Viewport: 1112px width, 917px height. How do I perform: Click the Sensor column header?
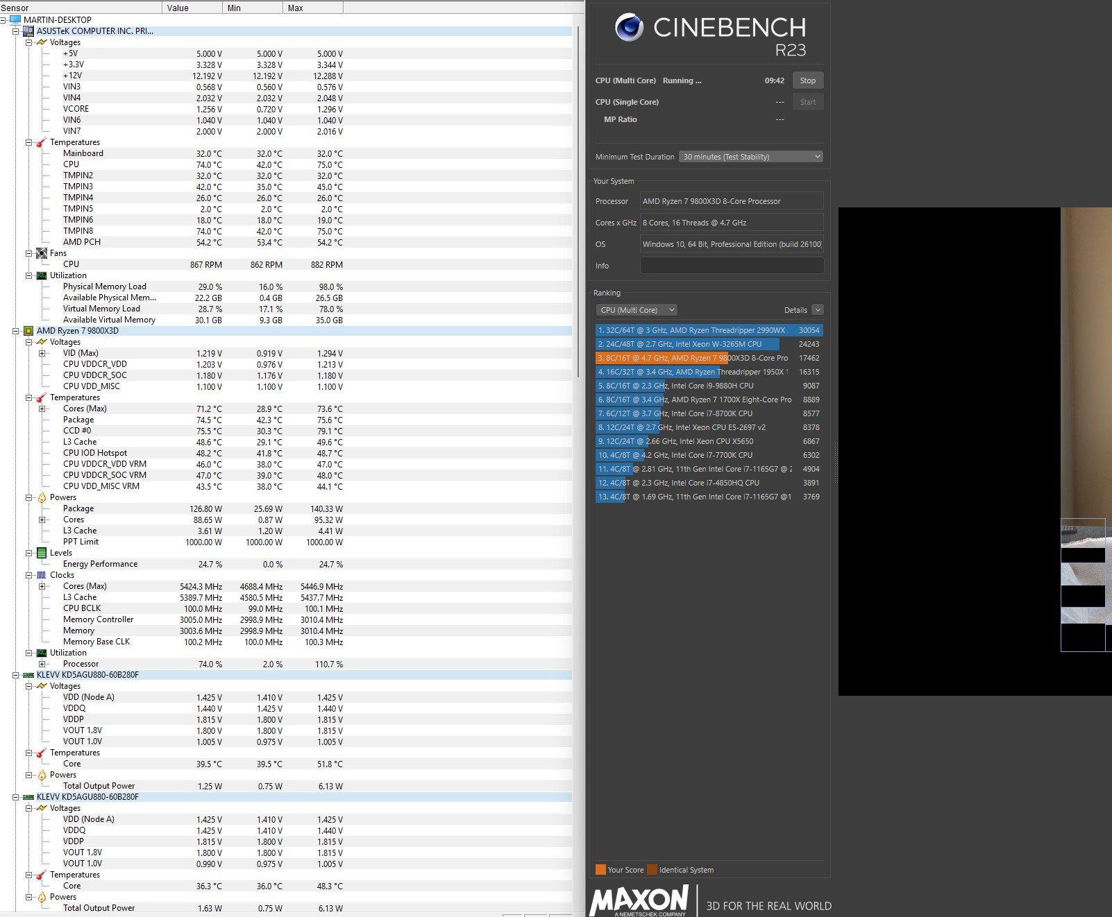pos(81,8)
